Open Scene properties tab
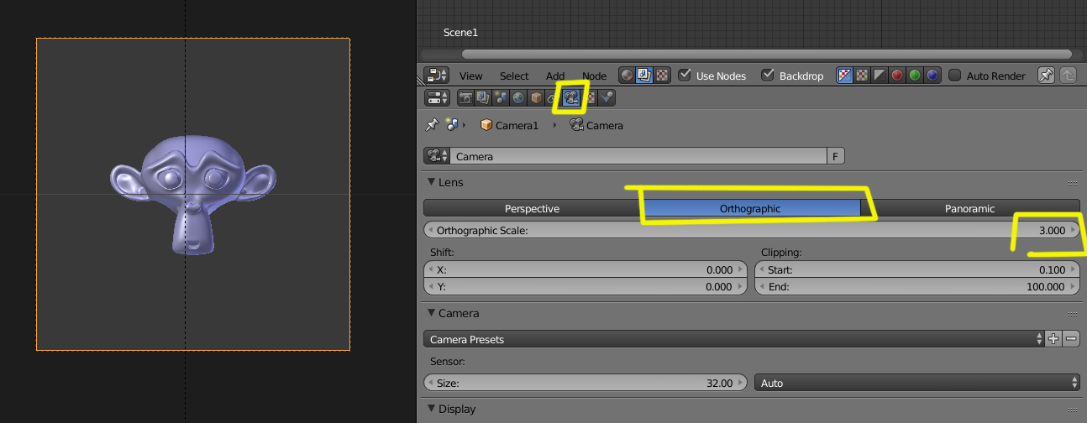This screenshot has height=423, width=1087. pos(501,97)
